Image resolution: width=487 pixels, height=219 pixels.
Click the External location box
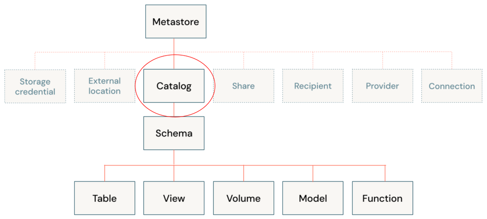104,86
